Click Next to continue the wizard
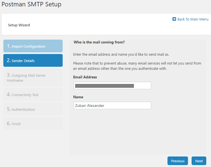211x167 pixels. pyautogui.click(x=199, y=161)
